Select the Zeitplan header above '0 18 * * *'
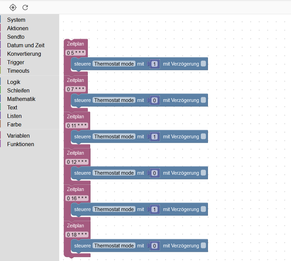291x261 pixels. click(75, 226)
